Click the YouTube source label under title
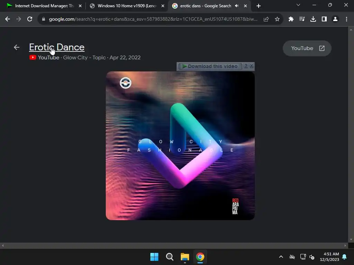Viewport: 354px width, 265px height. (48, 58)
